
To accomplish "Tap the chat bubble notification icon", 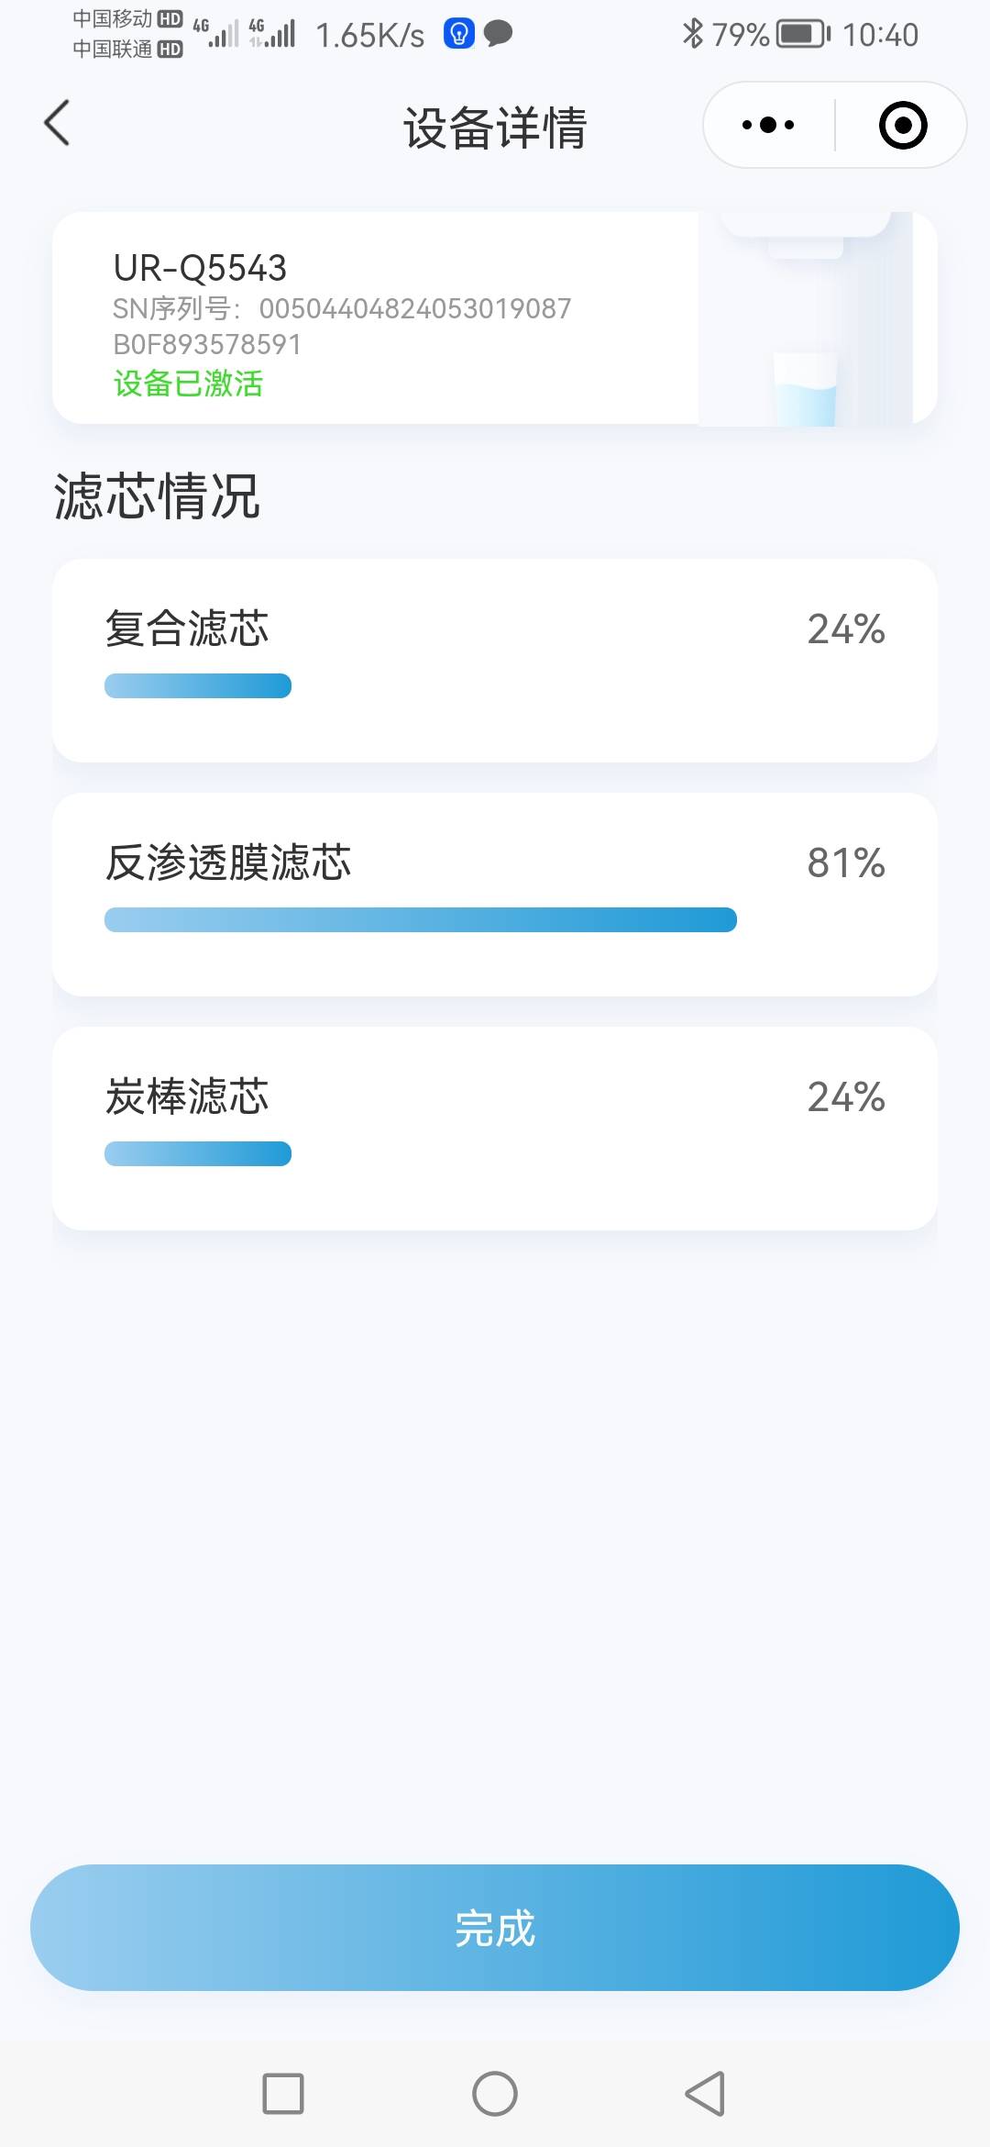I will (498, 34).
